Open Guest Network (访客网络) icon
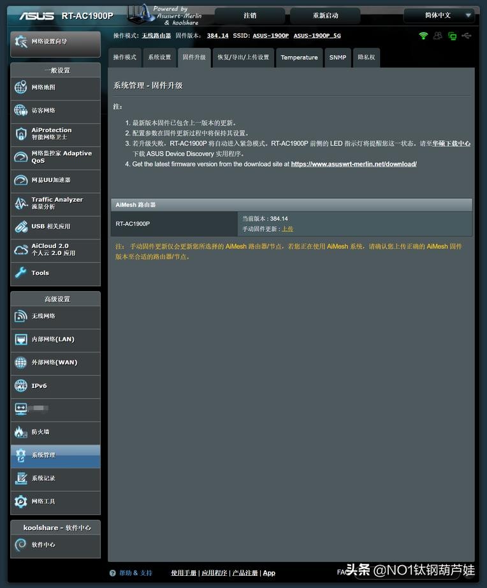 coord(20,110)
